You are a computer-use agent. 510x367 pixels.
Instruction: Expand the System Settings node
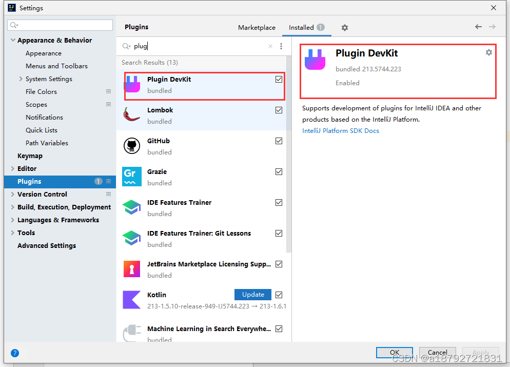tap(21, 79)
